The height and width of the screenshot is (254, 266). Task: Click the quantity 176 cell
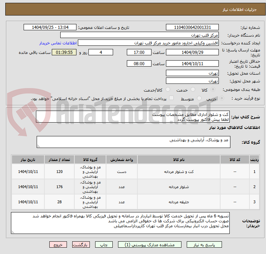point(60,187)
